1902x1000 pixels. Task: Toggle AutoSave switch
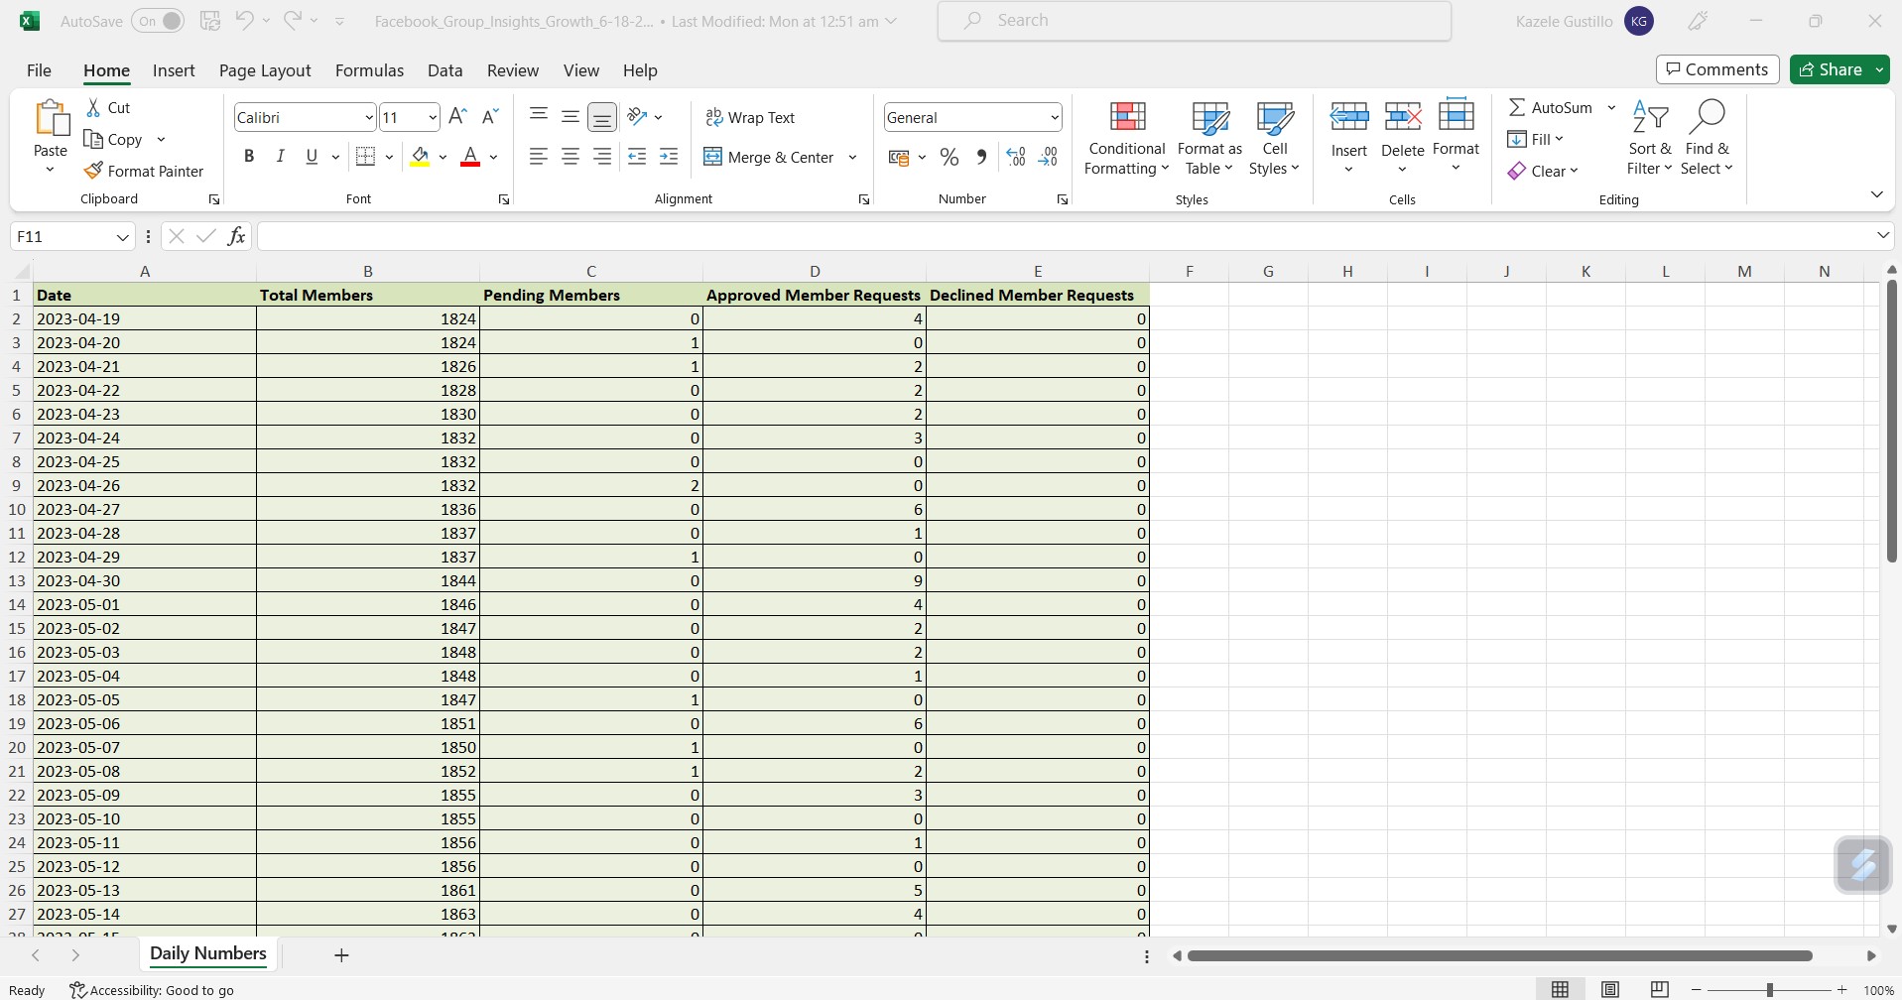pos(158,21)
